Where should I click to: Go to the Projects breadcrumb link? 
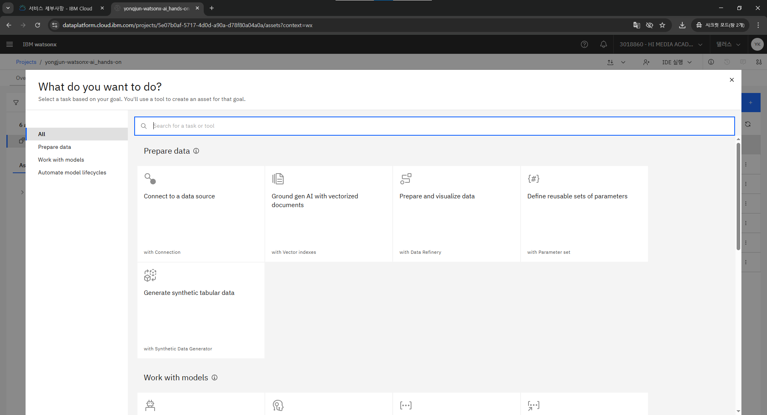click(x=26, y=62)
